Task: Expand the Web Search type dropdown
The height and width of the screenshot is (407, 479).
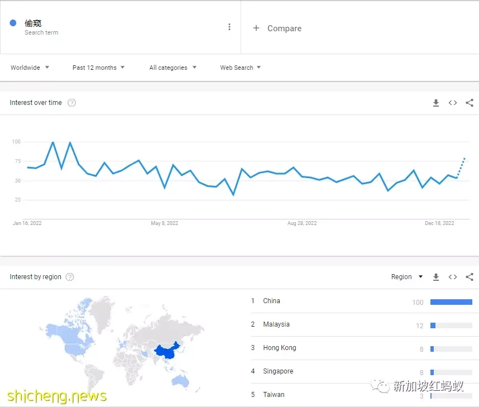Action: tap(240, 68)
